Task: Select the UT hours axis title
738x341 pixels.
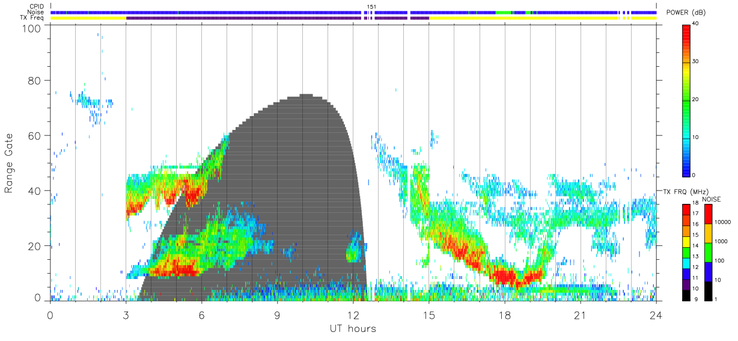Action: (353, 328)
